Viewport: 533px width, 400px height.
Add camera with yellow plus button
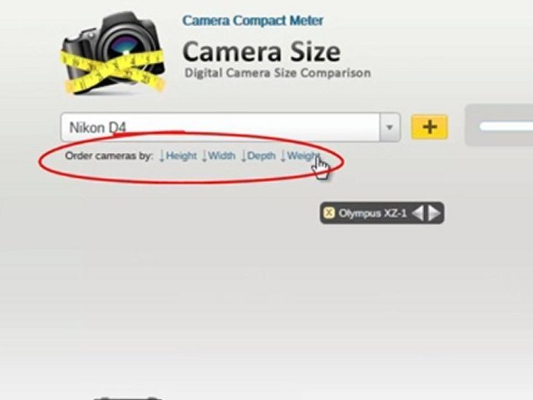click(429, 127)
